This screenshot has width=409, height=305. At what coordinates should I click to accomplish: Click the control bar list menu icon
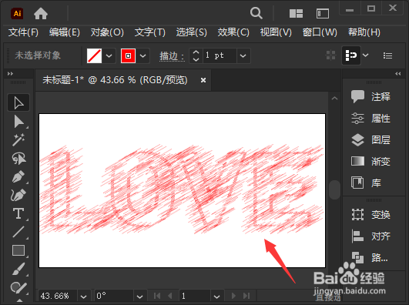coord(387,55)
